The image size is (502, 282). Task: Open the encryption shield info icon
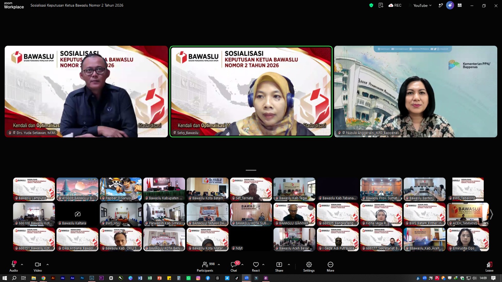371,5
